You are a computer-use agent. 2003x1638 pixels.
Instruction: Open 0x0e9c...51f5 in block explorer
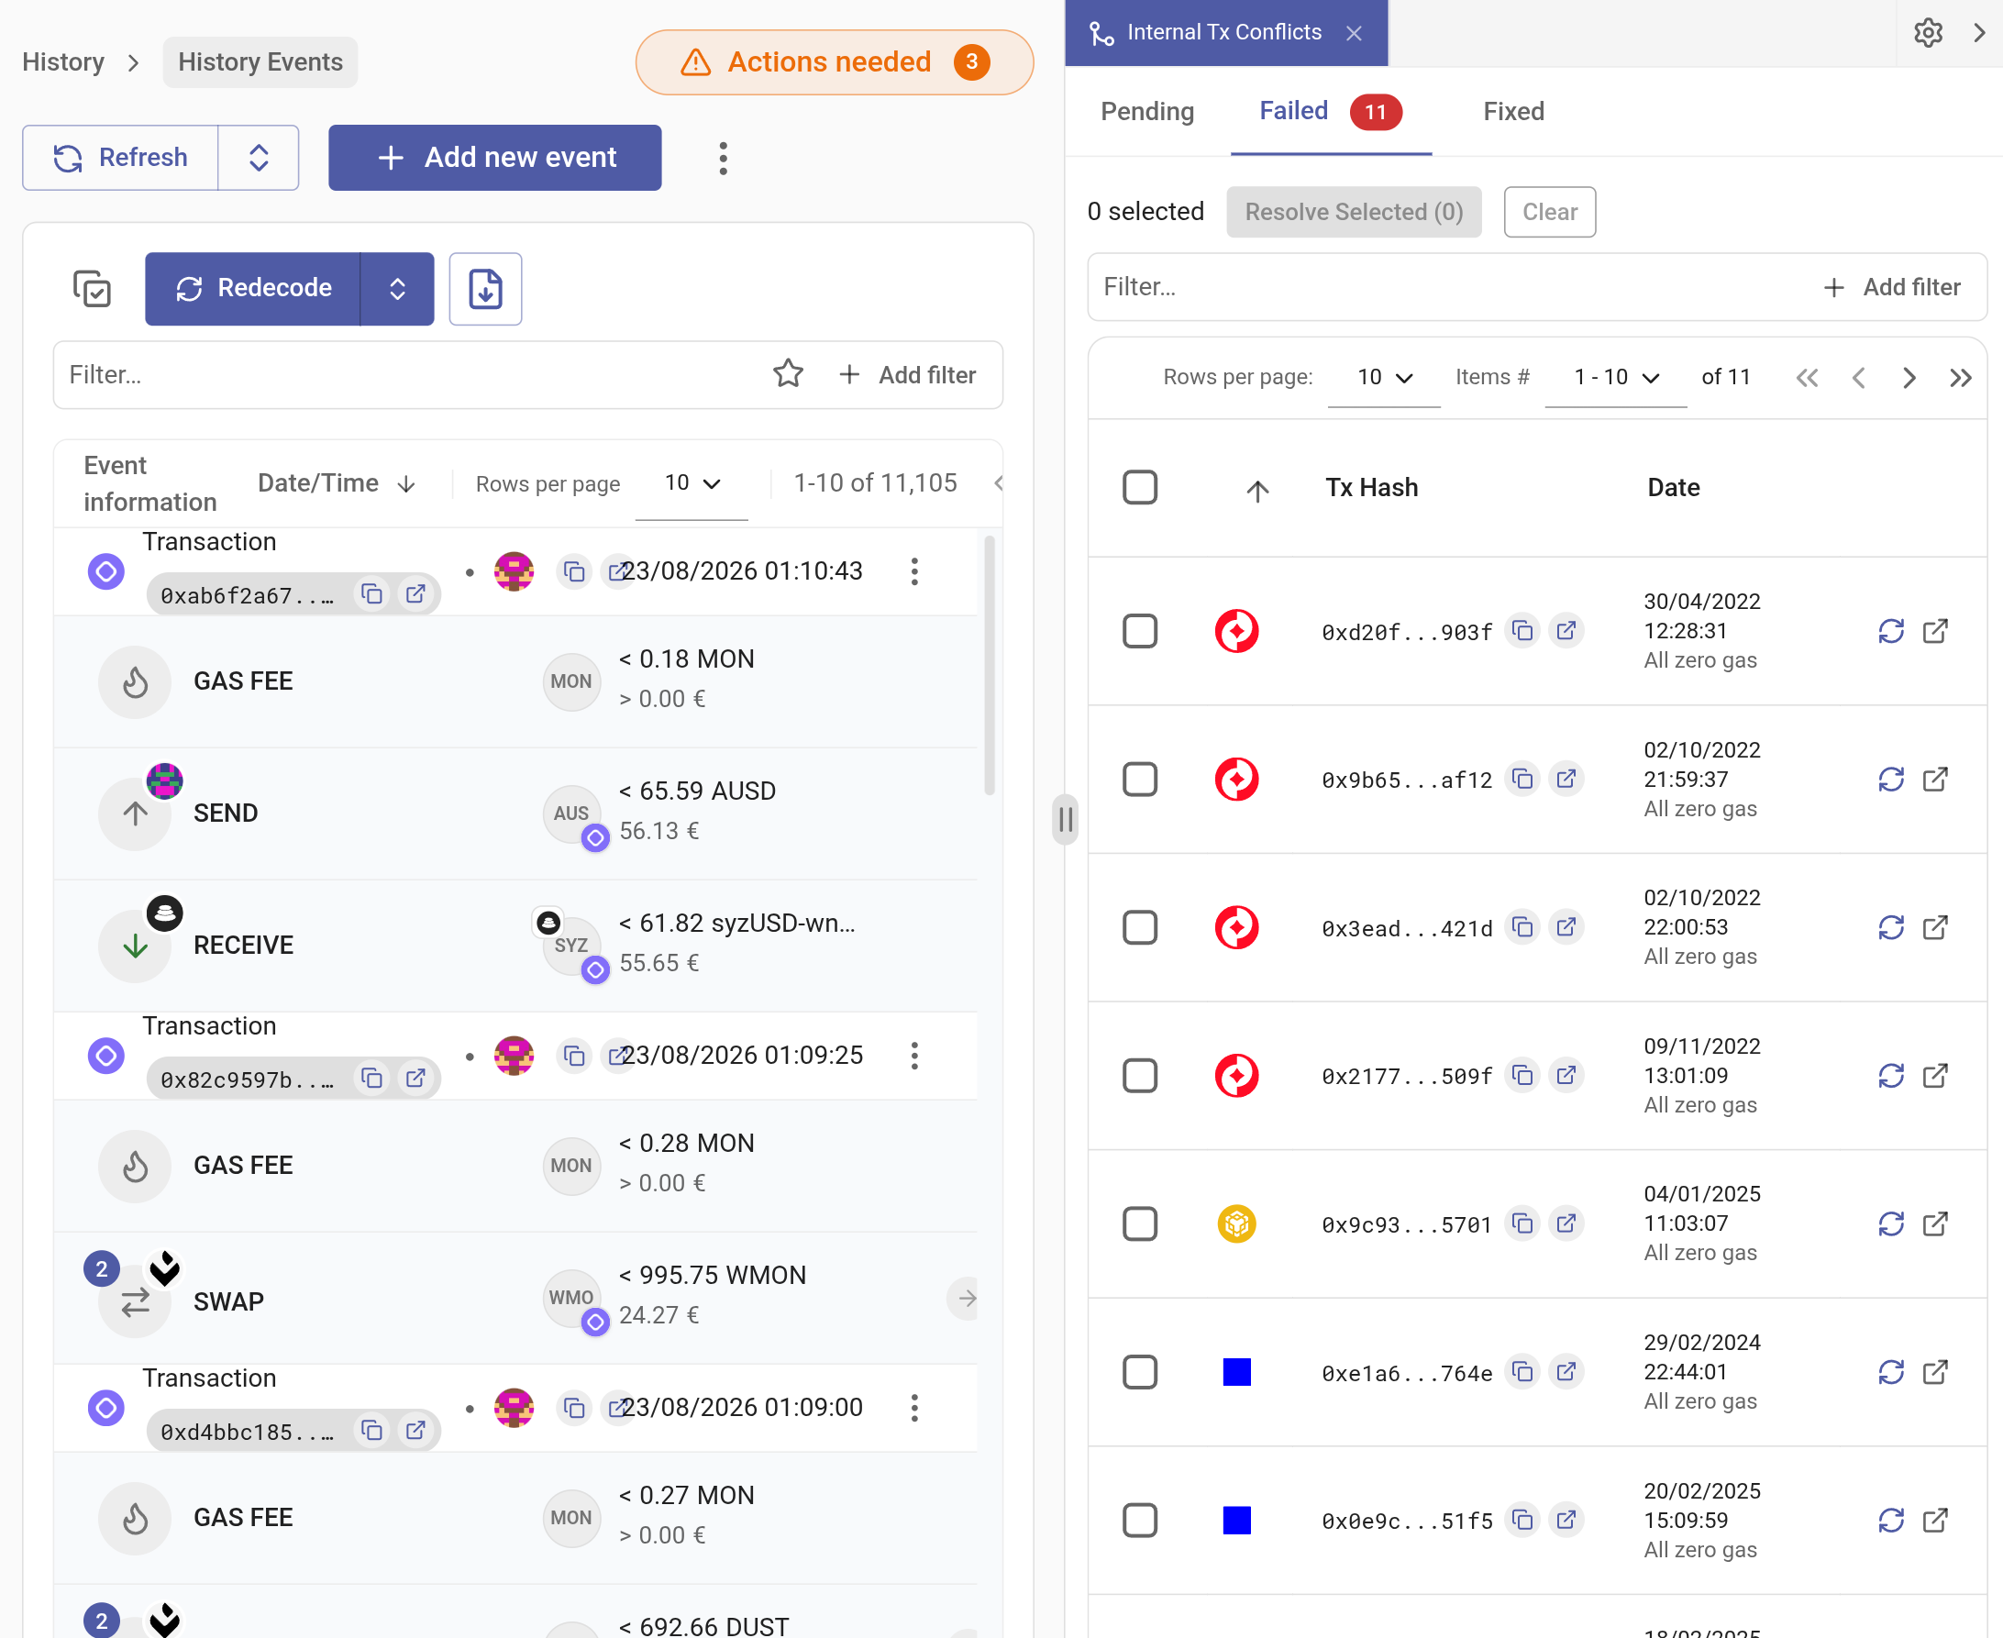[1566, 1520]
